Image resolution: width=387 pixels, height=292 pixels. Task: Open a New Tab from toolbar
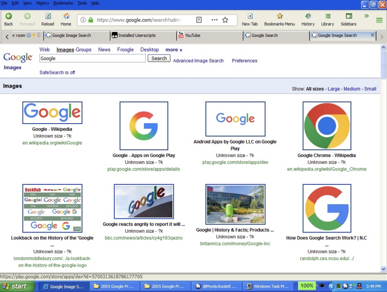coord(250,19)
